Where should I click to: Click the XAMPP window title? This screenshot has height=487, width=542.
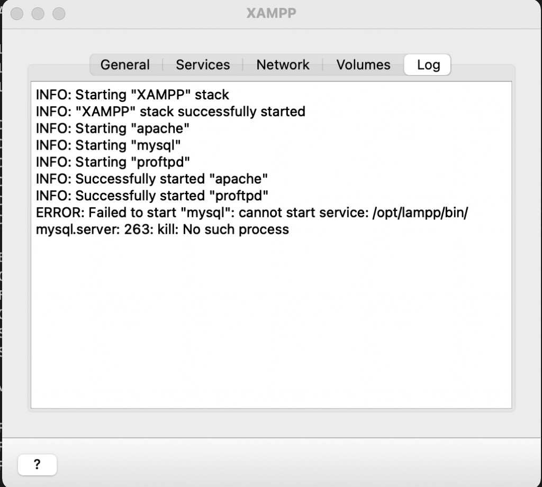272,13
